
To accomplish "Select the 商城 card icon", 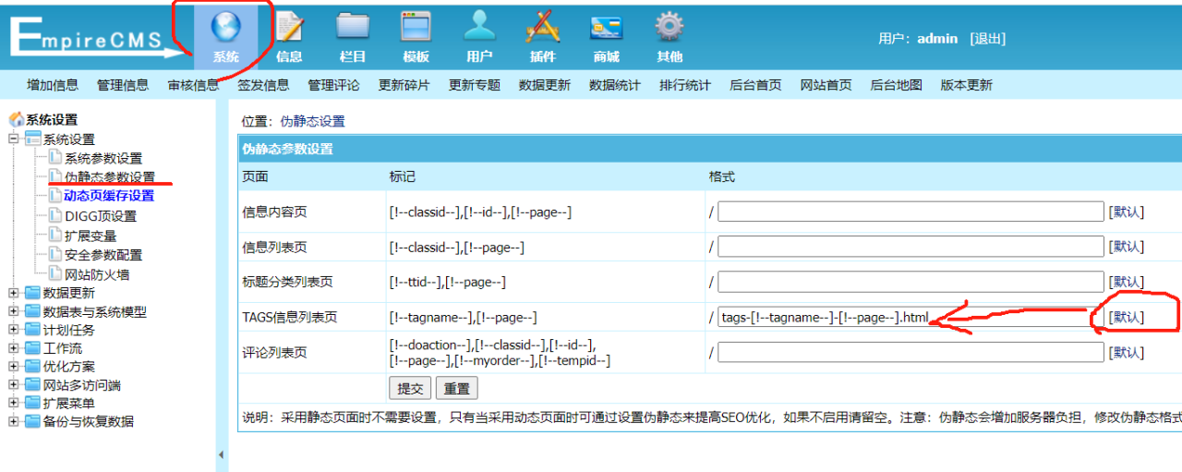I will click(606, 28).
